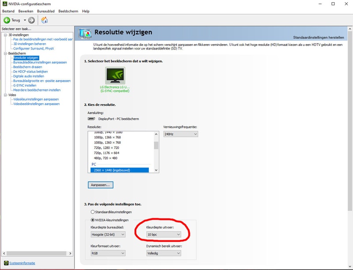Go to the Home page icon
The height and width of the screenshot is (270, 353).
coord(45,20)
